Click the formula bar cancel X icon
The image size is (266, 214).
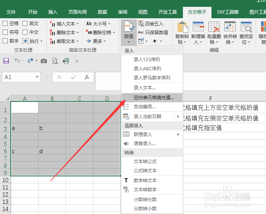pos(59,77)
